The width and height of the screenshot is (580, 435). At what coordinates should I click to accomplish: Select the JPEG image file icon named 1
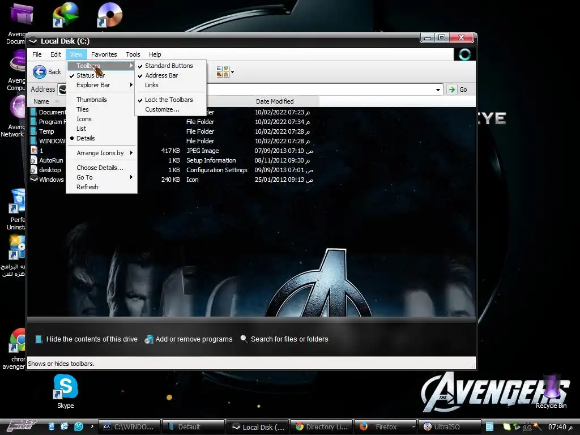(x=33, y=151)
